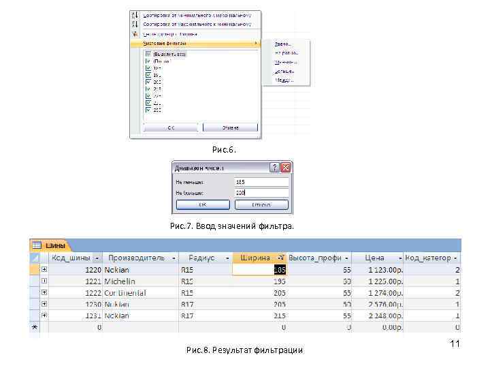Click the R17 cell in row 1231
Image resolution: width=490 pixels, height=368 pixels.
pyautogui.click(x=206, y=316)
